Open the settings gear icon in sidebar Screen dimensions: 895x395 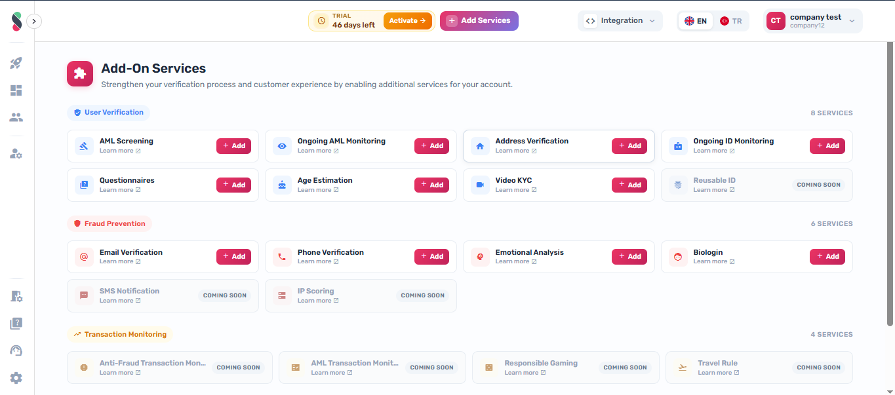(x=16, y=378)
